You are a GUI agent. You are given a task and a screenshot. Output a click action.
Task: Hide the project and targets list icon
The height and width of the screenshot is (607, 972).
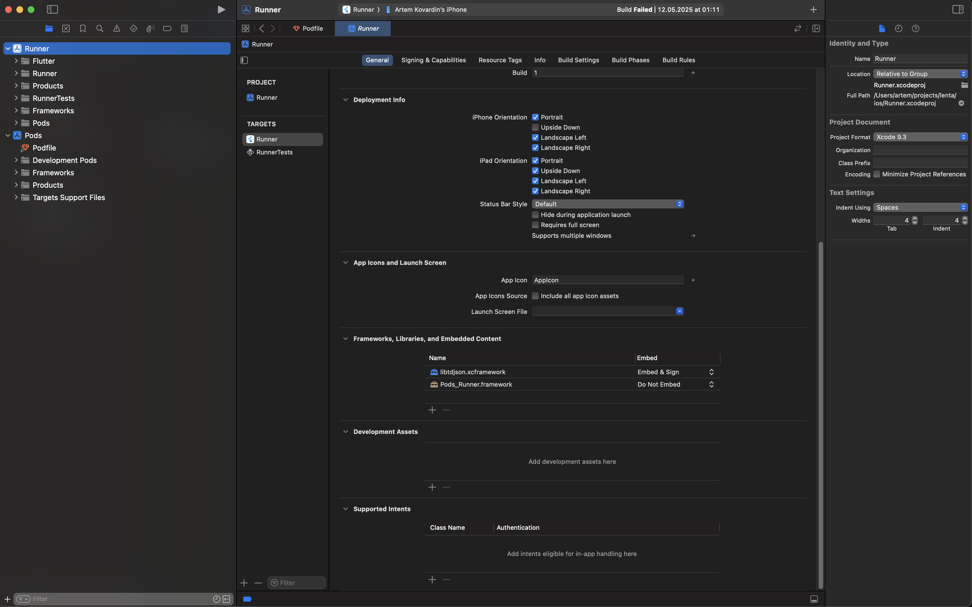[x=244, y=60]
